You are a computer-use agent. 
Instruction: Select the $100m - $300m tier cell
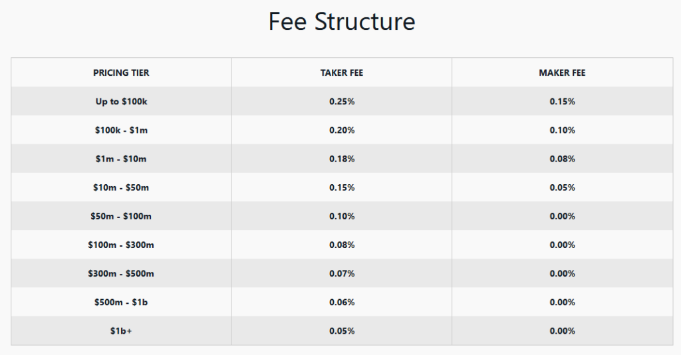pos(121,245)
